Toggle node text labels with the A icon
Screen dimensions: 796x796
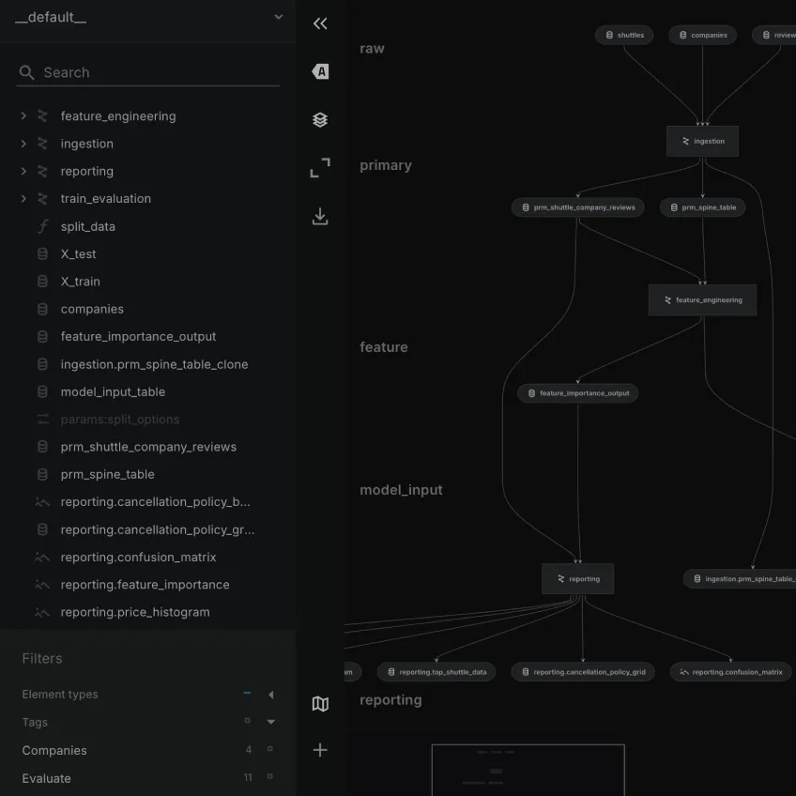(320, 71)
